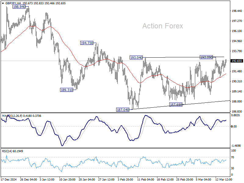Click the 191.480 price axis value
Screen dimensions: 244x183
237,71
